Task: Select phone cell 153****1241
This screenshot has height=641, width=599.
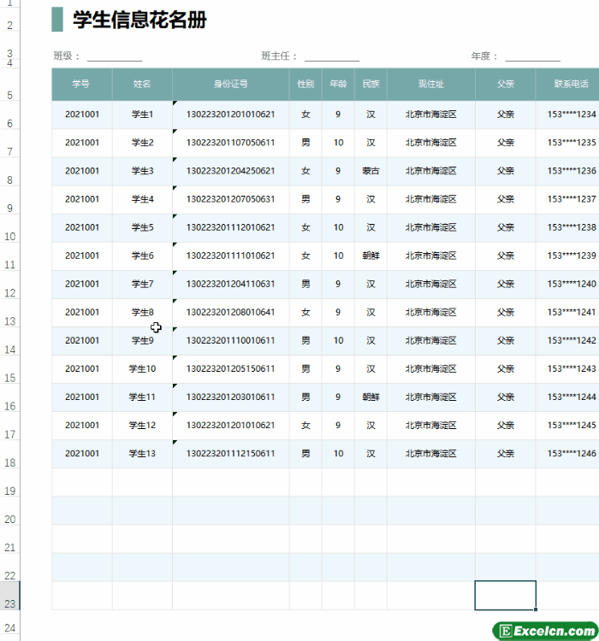Action: [567, 312]
